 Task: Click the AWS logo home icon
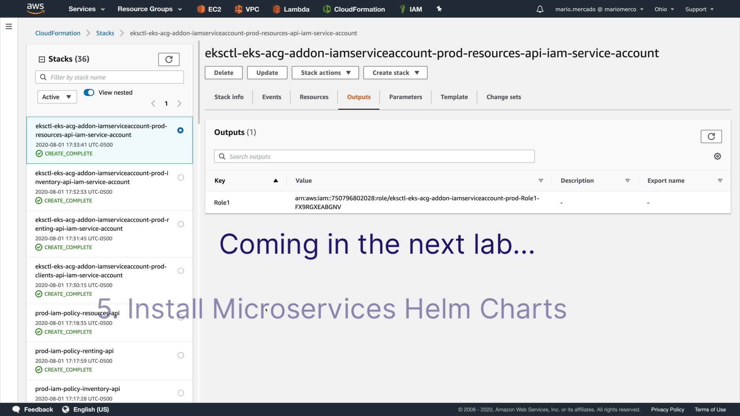[x=35, y=8]
